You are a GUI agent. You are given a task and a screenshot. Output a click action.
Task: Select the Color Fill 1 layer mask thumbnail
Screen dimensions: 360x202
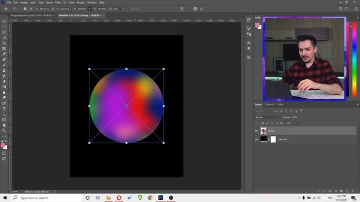[x=273, y=139]
